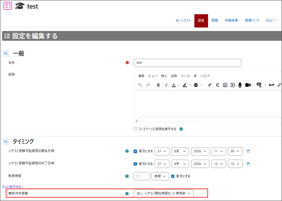
Task: Collapse the 一般 section
Action: tap(6, 54)
